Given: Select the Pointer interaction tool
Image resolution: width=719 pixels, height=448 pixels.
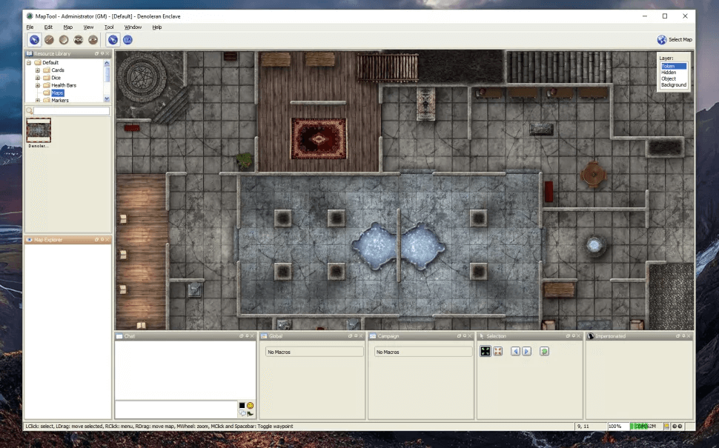Looking at the screenshot, I should [x=34, y=40].
